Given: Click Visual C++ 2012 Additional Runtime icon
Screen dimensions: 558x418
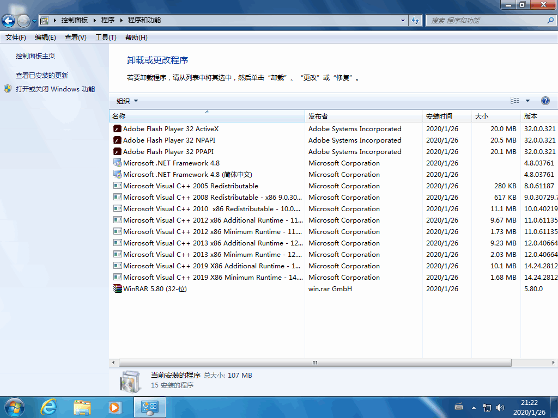Looking at the screenshot, I should (118, 220).
